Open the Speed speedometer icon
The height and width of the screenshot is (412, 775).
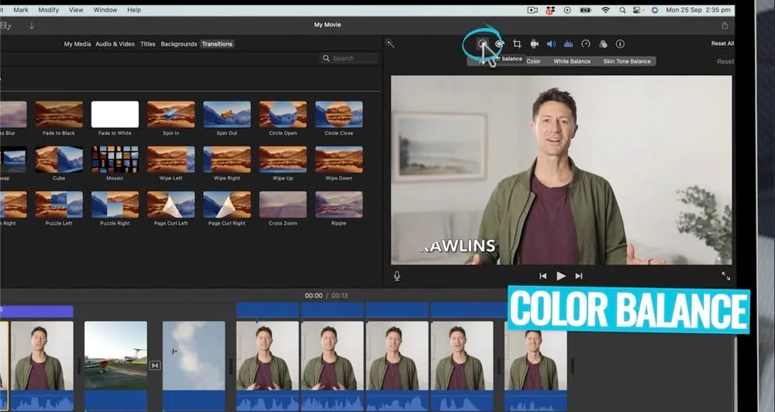coord(586,44)
